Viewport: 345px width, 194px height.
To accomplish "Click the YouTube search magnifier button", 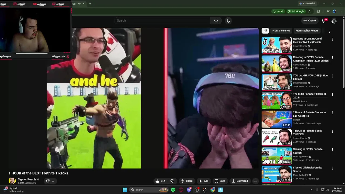I will coord(216,21).
